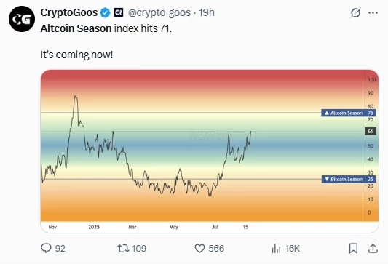The width and height of the screenshot is (388, 264).
Task: Click the share upload icon
Action: tap(373, 248)
